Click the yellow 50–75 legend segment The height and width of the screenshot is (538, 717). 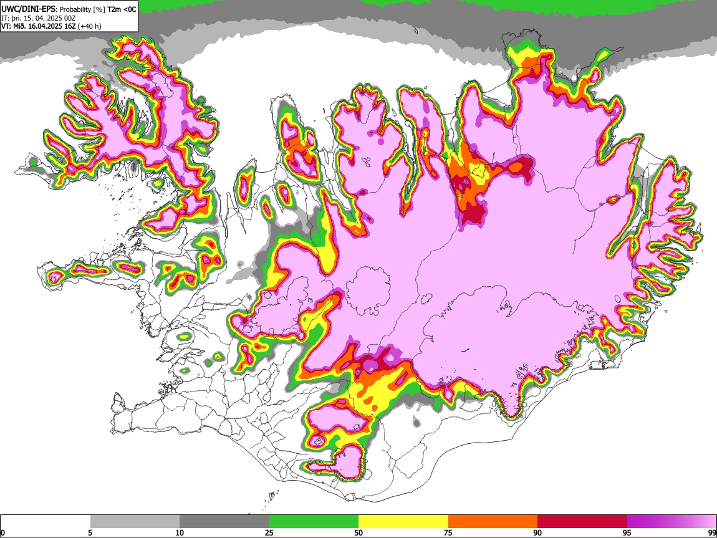[403, 521]
